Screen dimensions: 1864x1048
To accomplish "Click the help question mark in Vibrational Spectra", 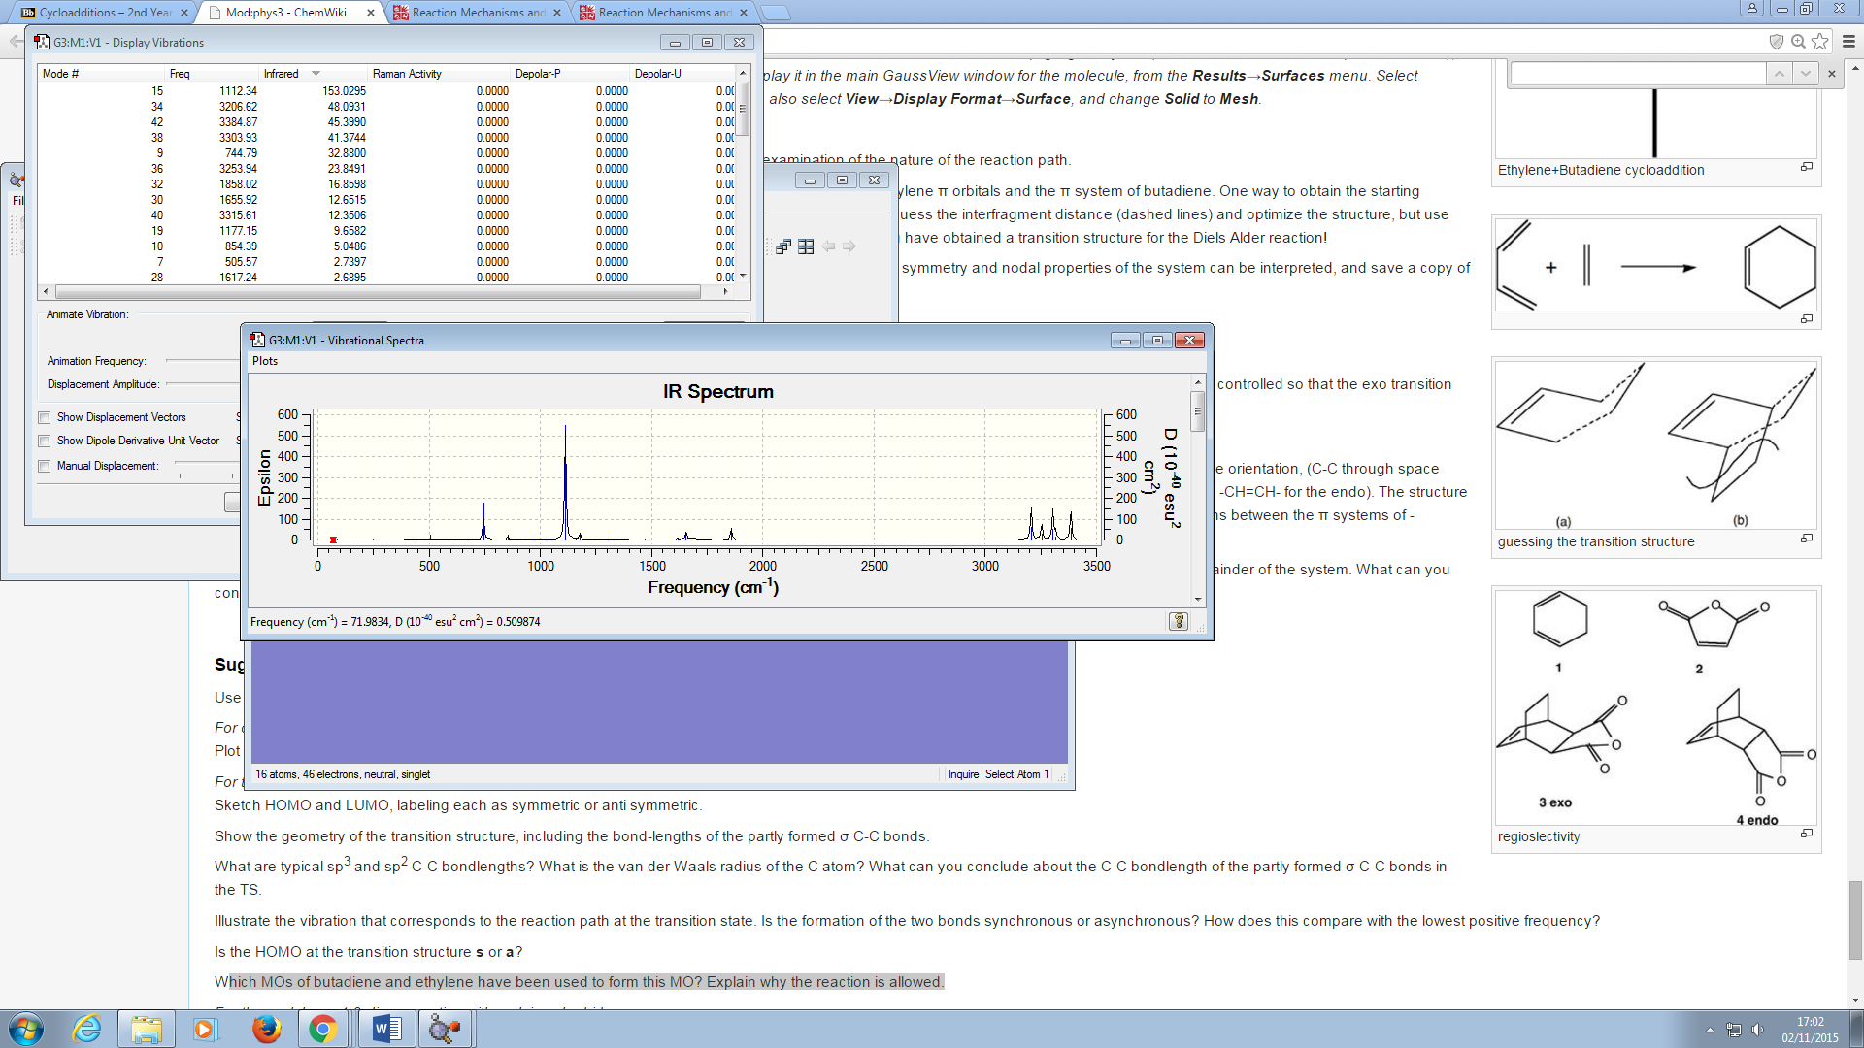I will 1178,621.
